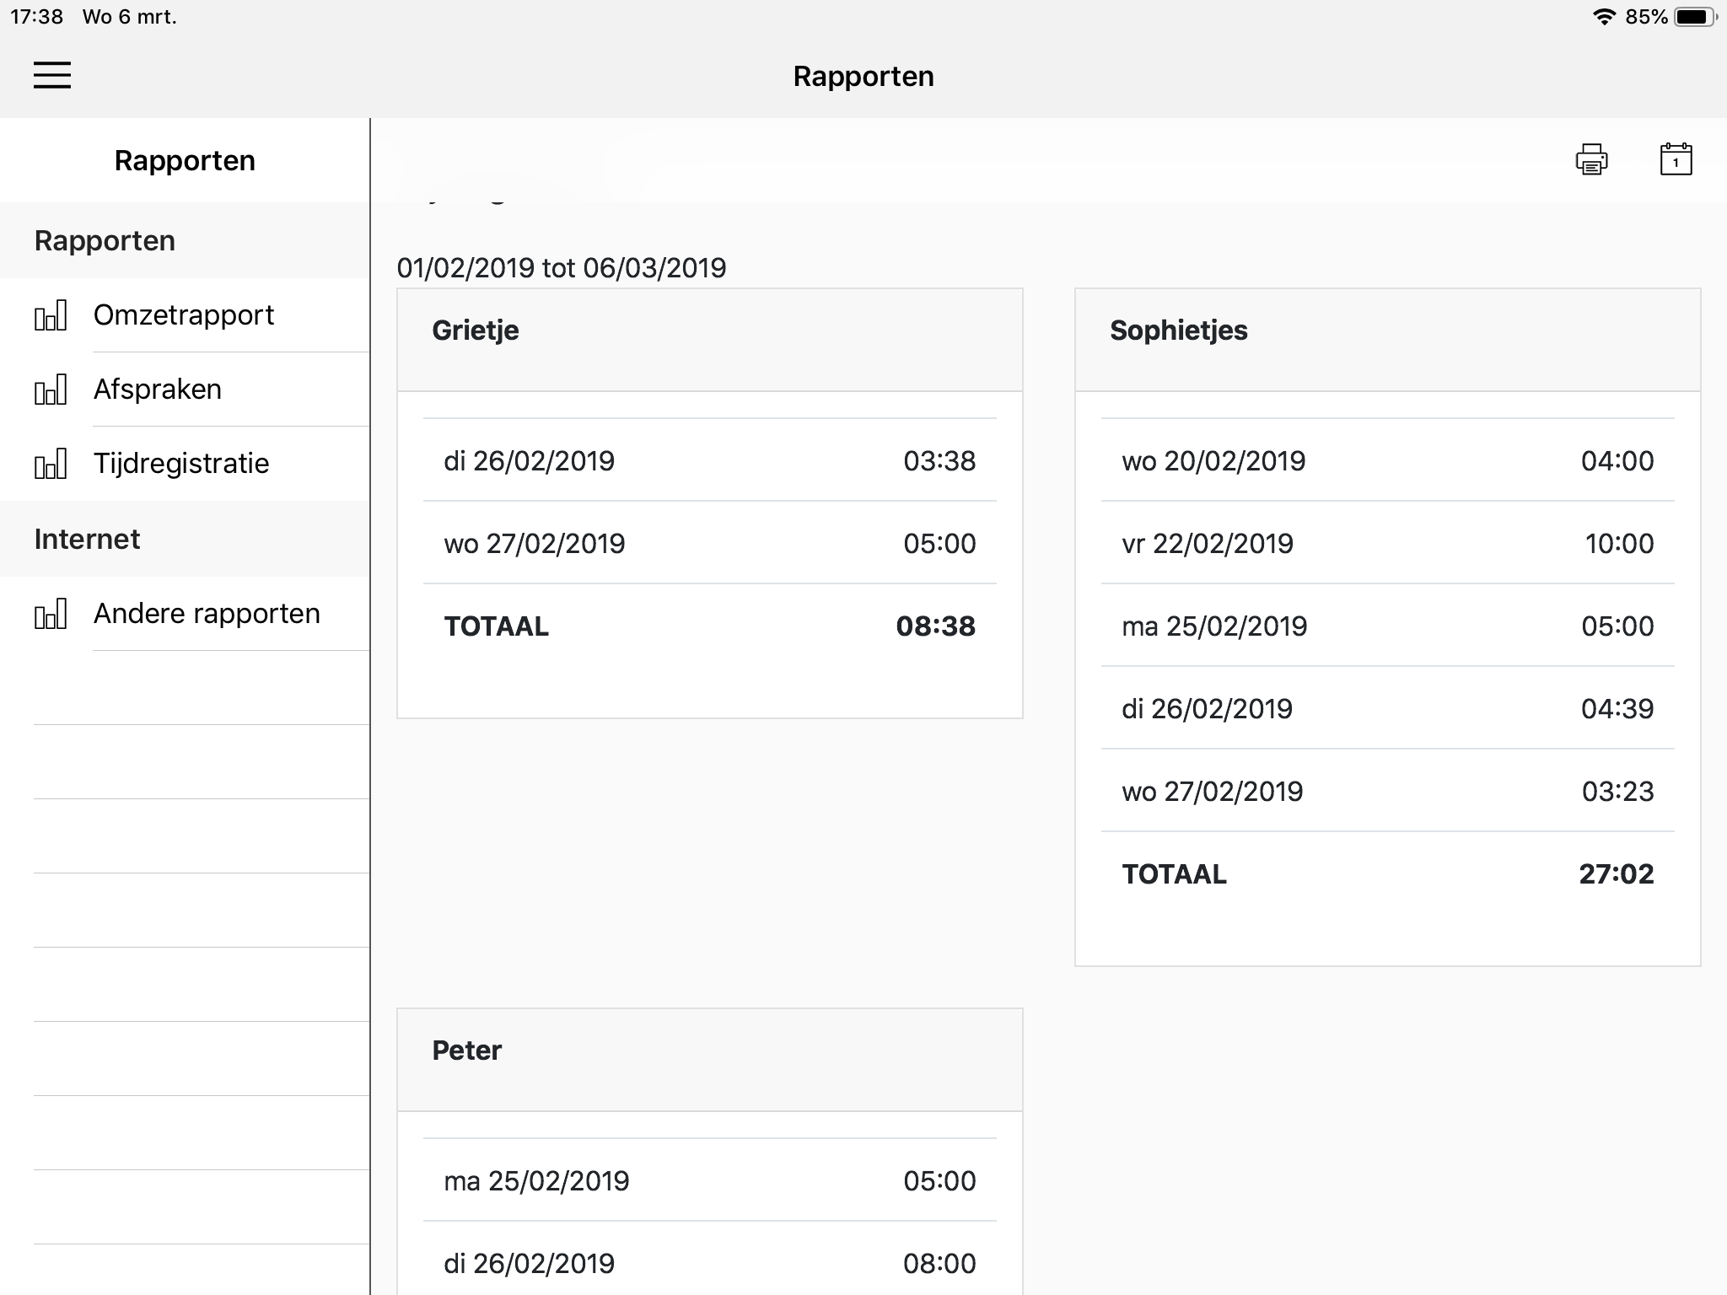The width and height of the screenshot is (1727, 1295).
Task: Click the bar chart icon beside Omzetrapport
Action: tap(51, 315)
